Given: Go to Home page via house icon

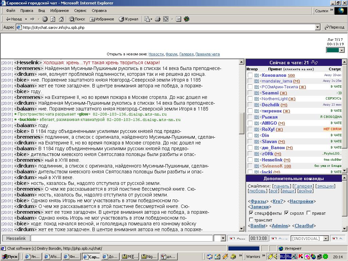Looking at the screenshot, I should click(x=61, y=19).
